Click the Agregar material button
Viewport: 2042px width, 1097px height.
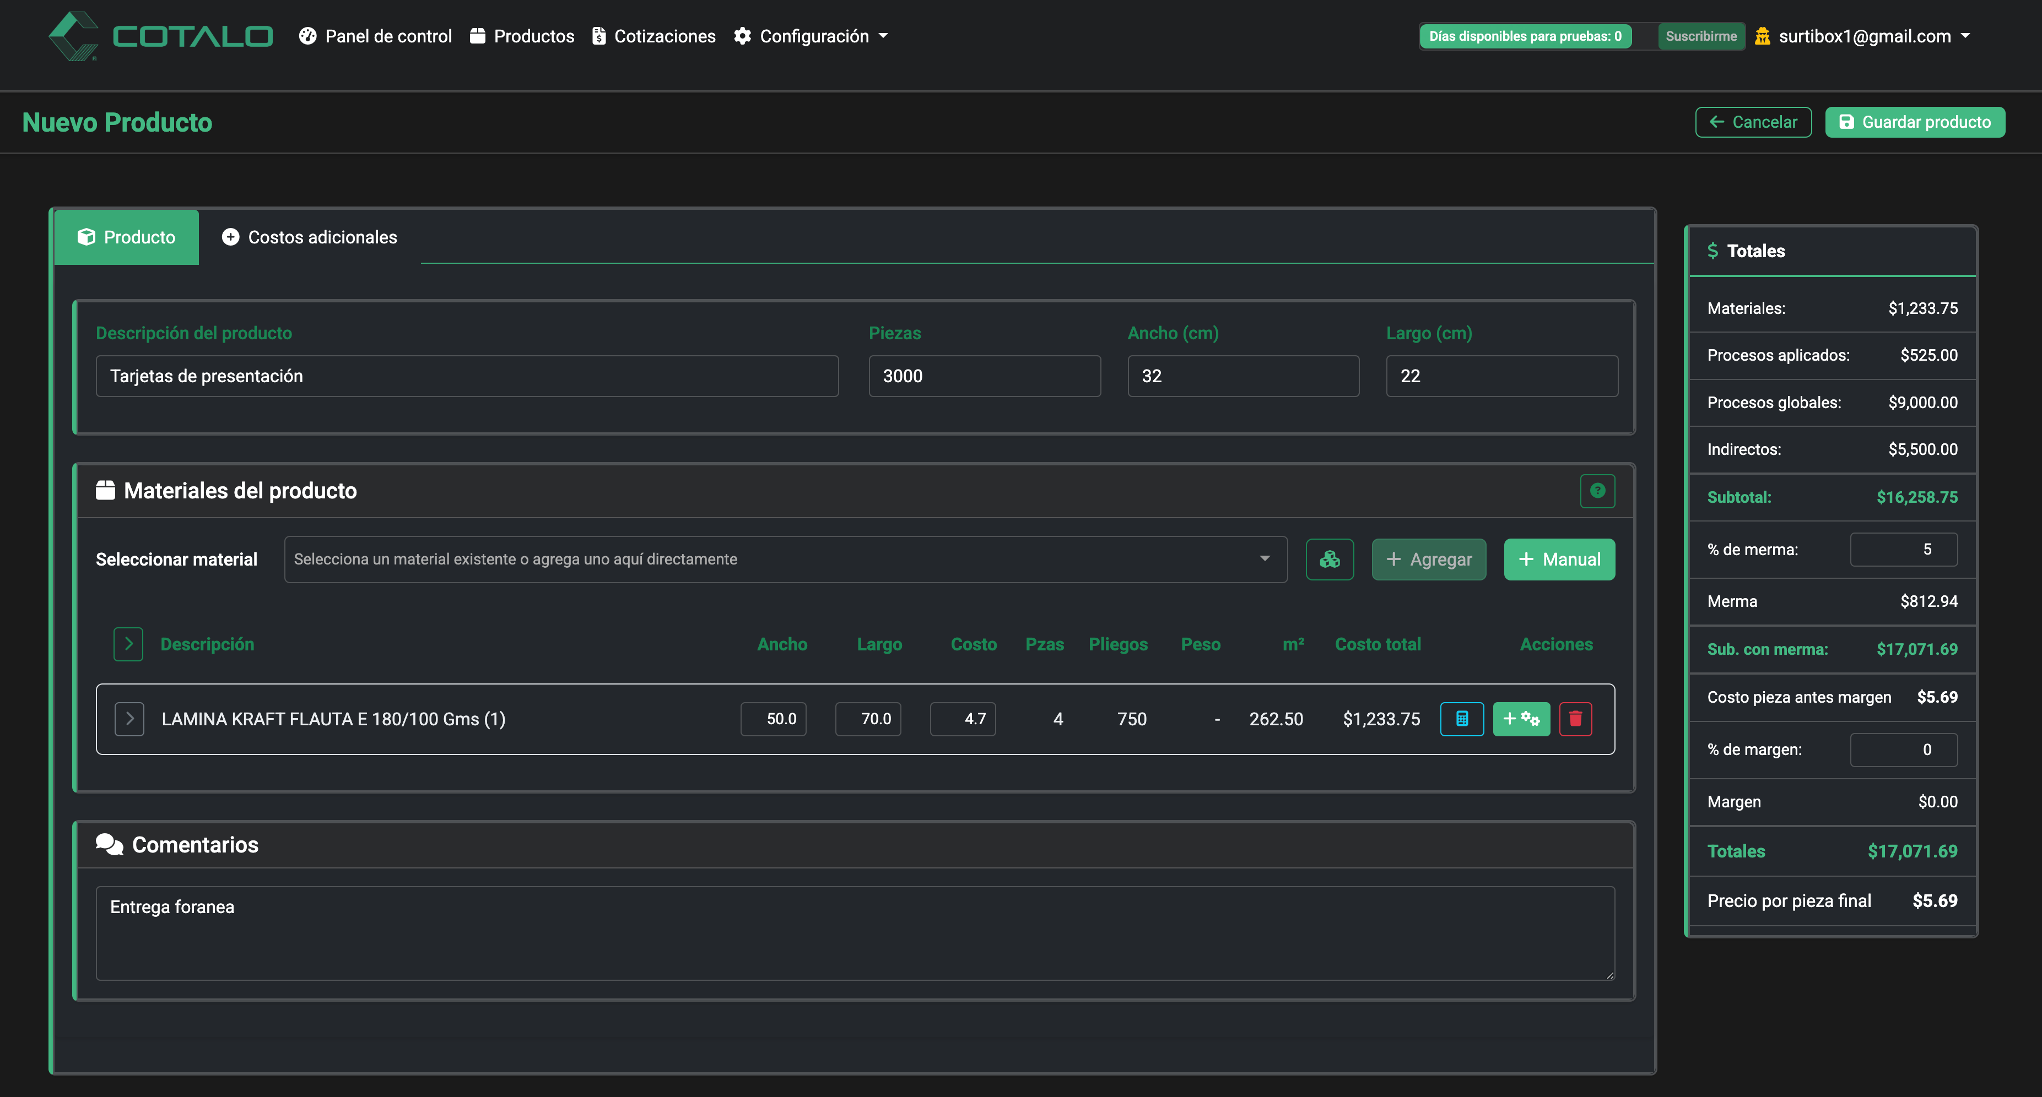point(1428,559)
